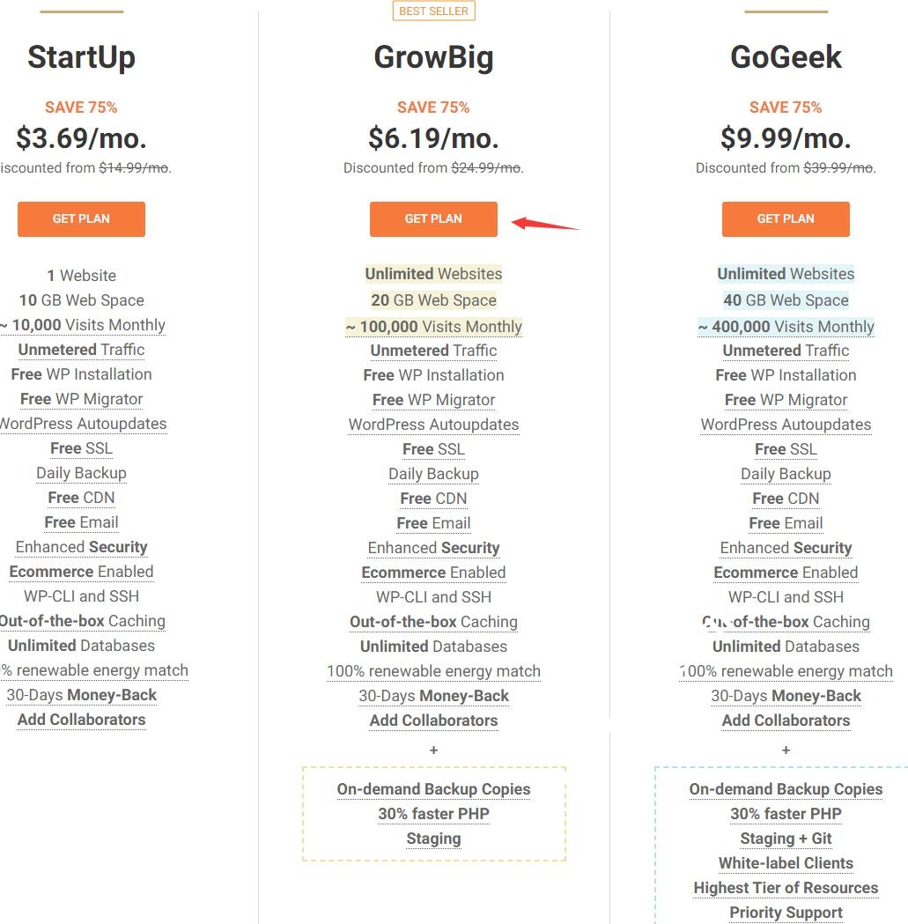908x924 pixels.
Task: Click Free SSL in GrowBig column
Action: click(x=433, y=449)
